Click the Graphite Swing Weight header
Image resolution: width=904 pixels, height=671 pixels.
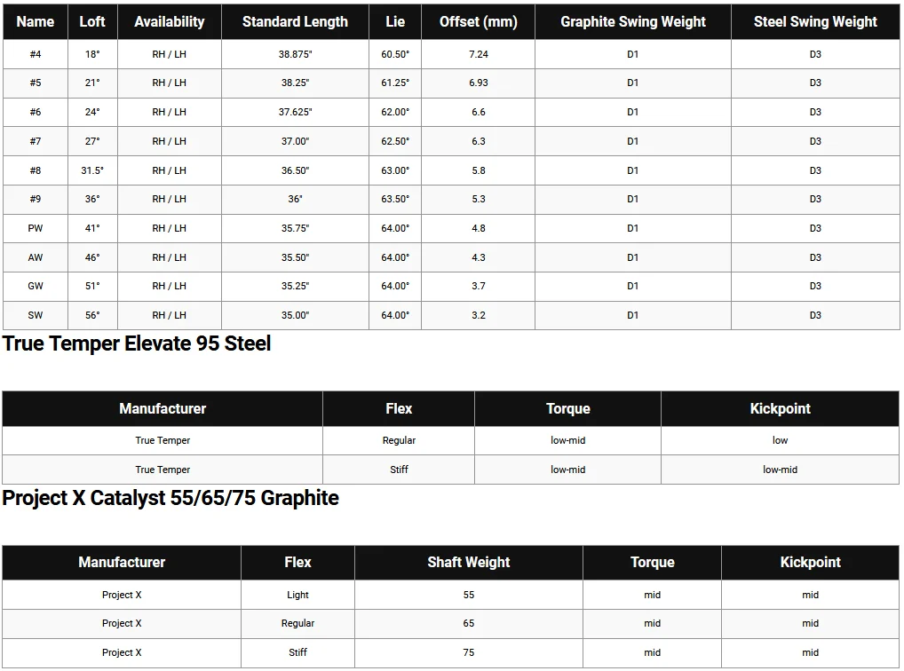coord(633,21)
